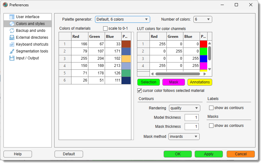
Task: Open the Mask method inwards dropdown
Action: [x=184, y=137]
